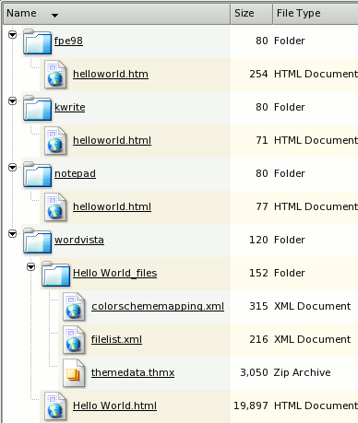The width and height of the screenshot is (358, 423).
Task: Click the fpe98 folder icon
Action: (37, 41)
